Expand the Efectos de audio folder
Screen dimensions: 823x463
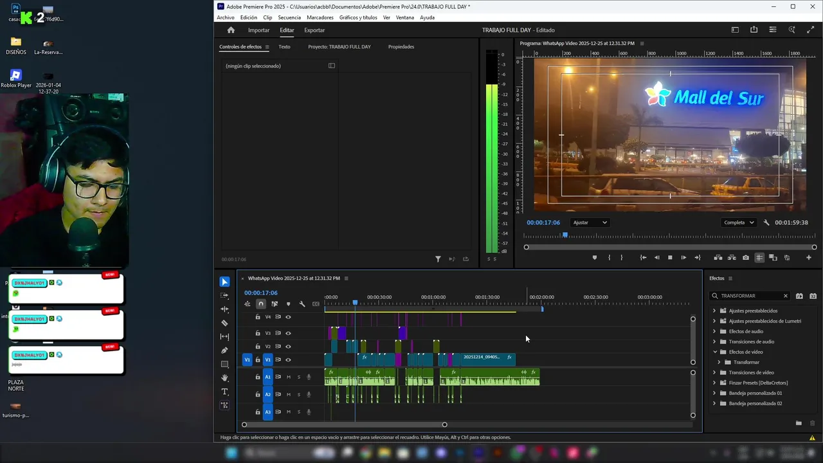click(714, 331)
